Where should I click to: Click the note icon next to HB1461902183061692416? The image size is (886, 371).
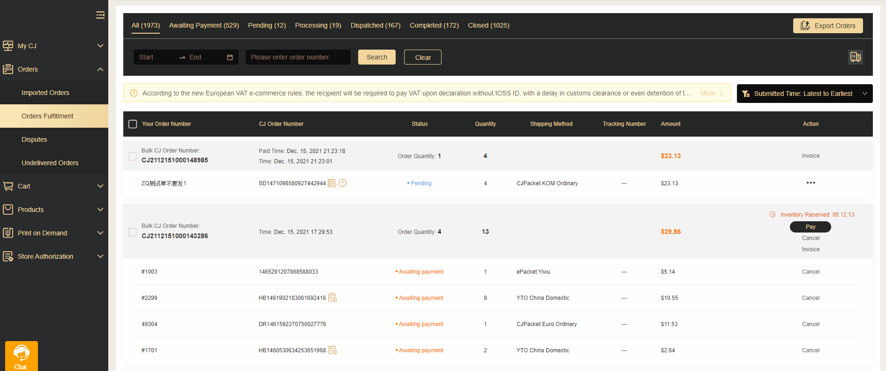(x=332, y=298)
